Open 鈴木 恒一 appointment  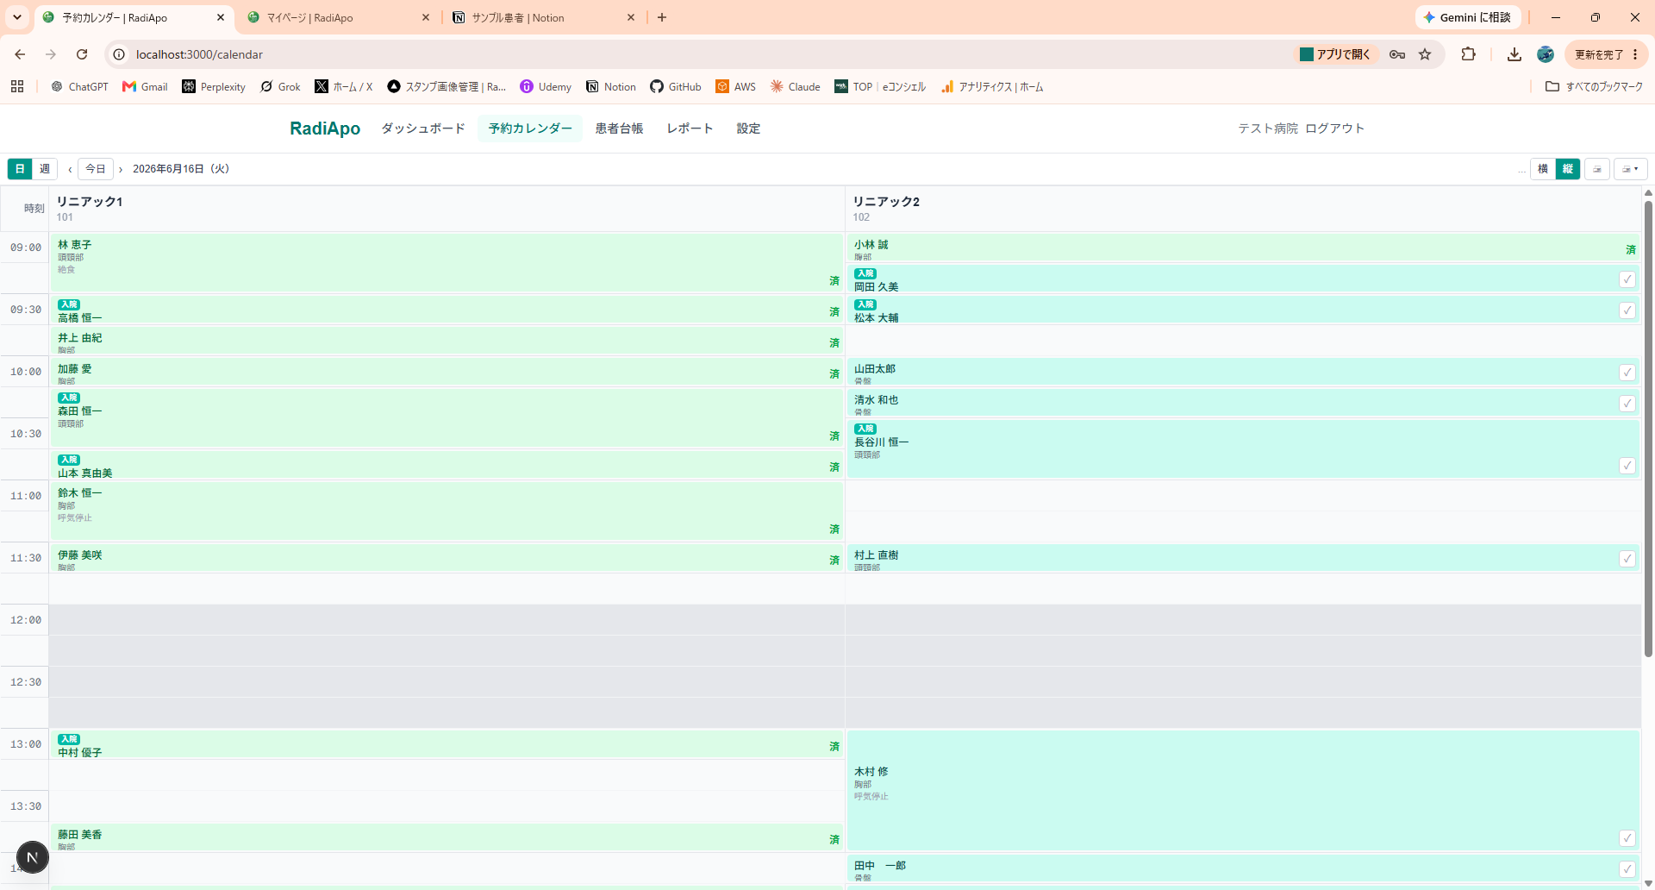tap(446, 511)
